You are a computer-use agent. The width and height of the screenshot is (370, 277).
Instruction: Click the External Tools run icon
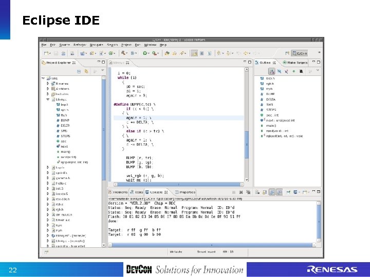(154, 53)
